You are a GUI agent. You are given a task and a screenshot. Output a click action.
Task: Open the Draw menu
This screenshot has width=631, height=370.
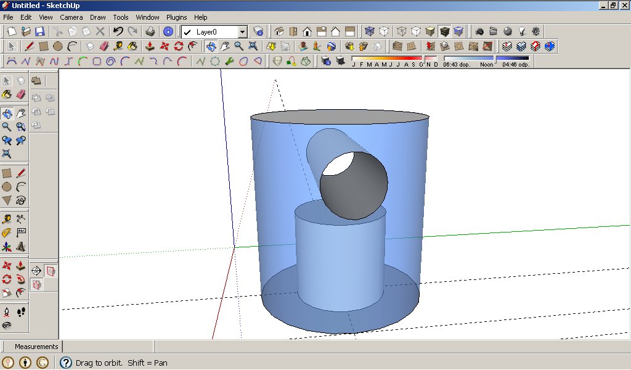pos(97,17)
